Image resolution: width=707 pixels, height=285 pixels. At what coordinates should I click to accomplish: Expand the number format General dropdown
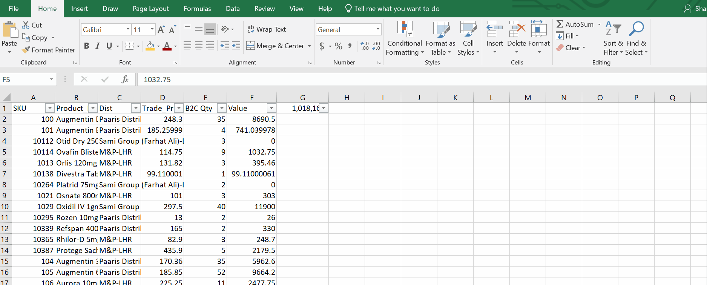tap(377, 29)
